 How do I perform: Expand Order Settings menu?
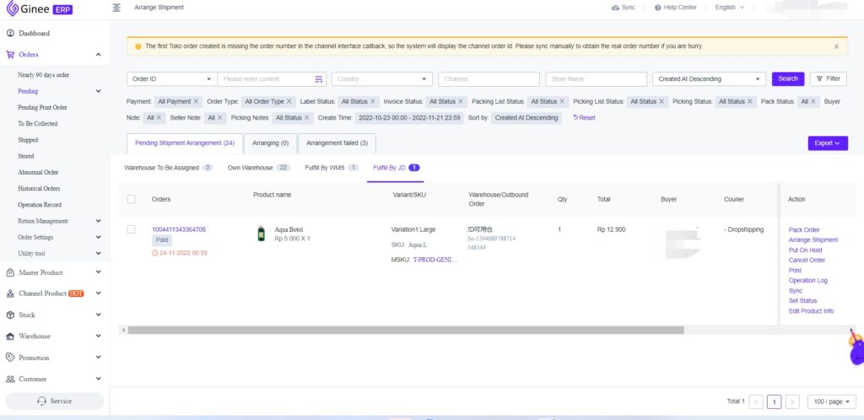98,237
